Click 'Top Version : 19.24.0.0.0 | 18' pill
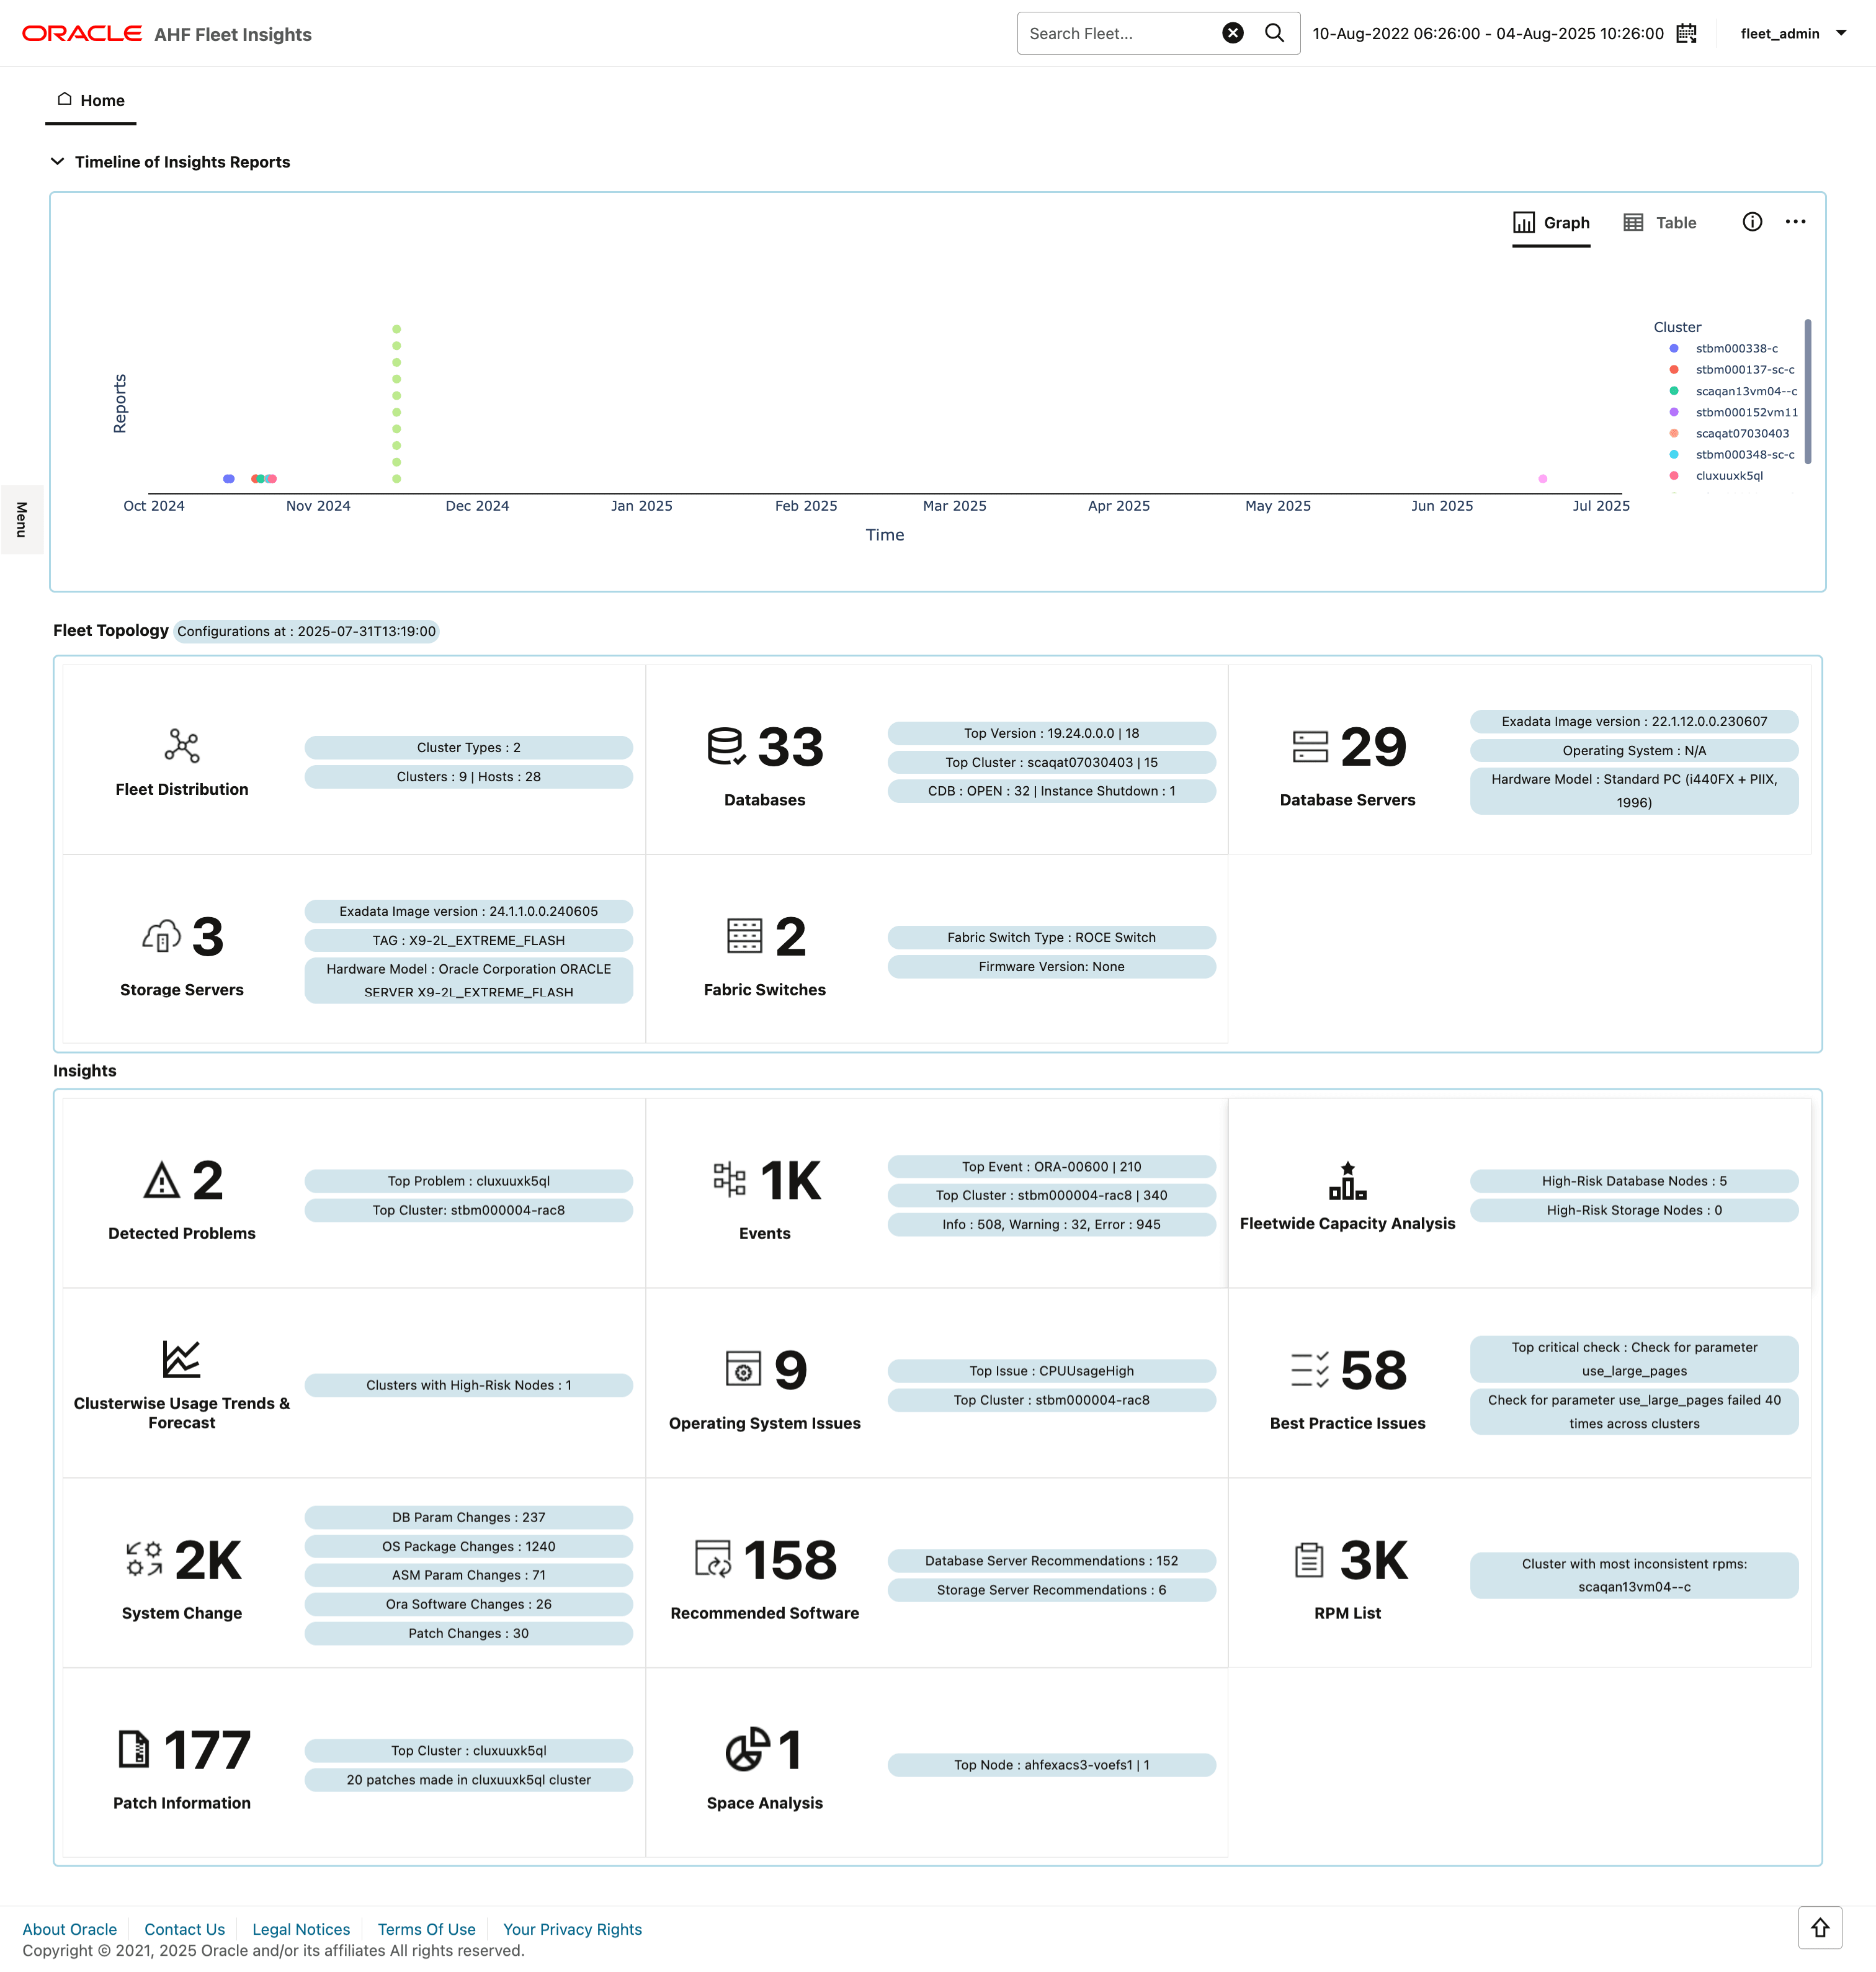Screen dimensions: 1876x1972 click(x=1051, y=733)
